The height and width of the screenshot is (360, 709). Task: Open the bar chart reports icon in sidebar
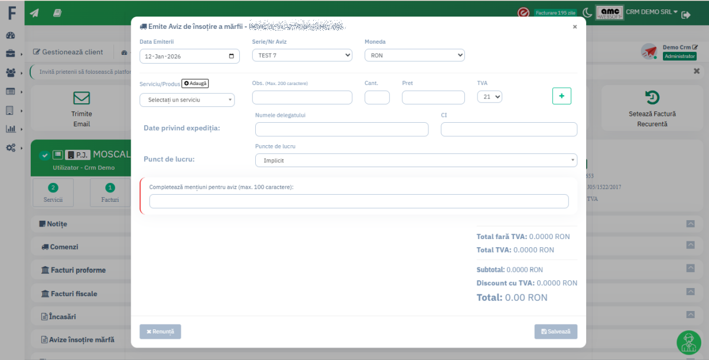tap(11, 129)
